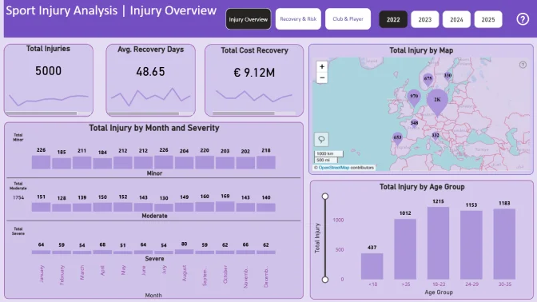This screenshot has height=302, width=537.
Task: Switch to the Club & Player tab
Action: (x=348, y=19)
